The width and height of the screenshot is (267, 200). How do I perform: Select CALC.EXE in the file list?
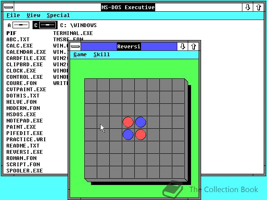click(x=20, y=46)
